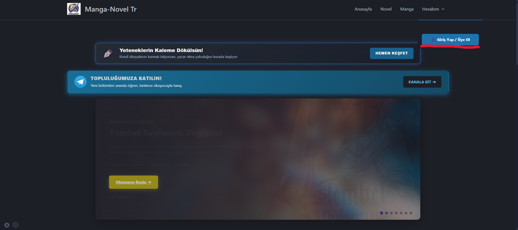Open the Anasayfa menu item

coord(363,9)
